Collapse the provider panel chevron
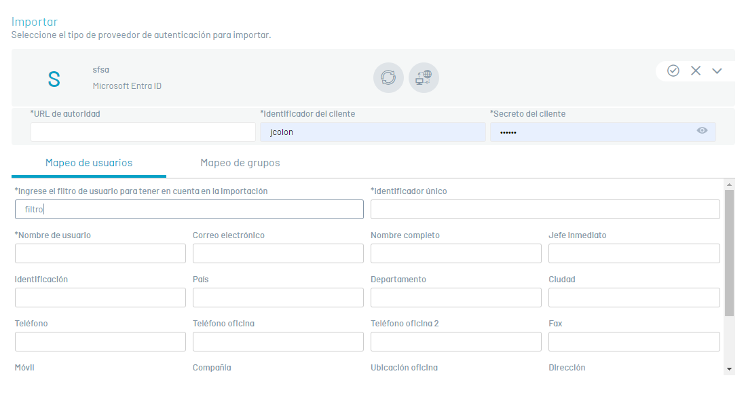748x401 pixels. [x=717, y=71]
